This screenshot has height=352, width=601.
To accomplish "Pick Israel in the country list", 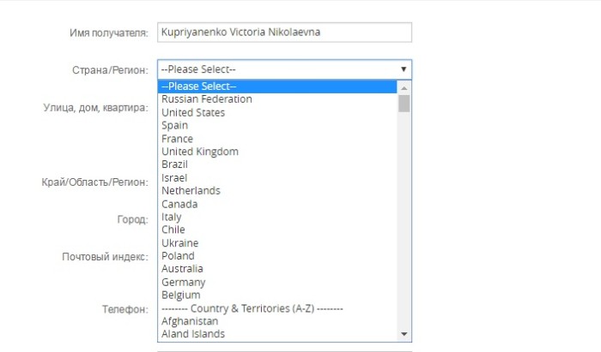I will point(174,177).
